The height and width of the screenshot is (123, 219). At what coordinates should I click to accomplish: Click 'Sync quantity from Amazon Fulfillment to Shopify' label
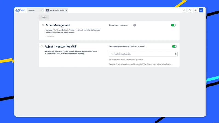[127, 46]
